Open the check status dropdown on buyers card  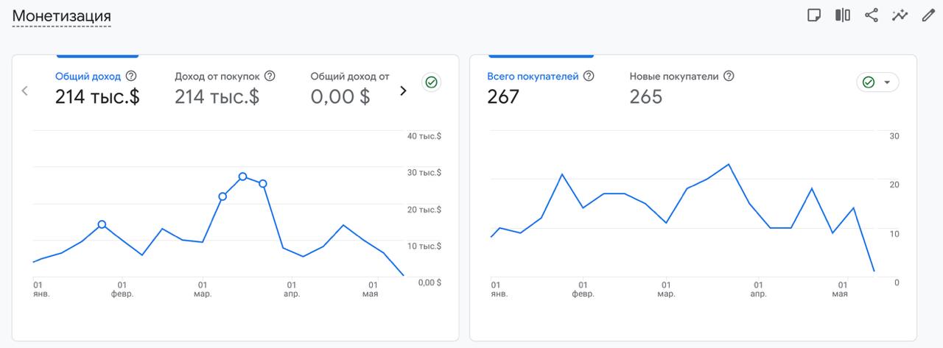(x=877, y=82)
